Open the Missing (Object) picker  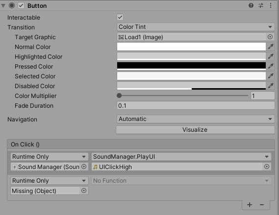click(x=84, y=191)
